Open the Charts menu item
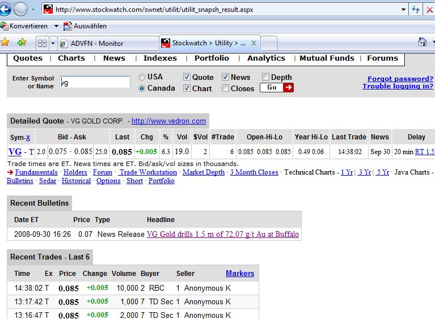435x319 pixels. [71, 58]
